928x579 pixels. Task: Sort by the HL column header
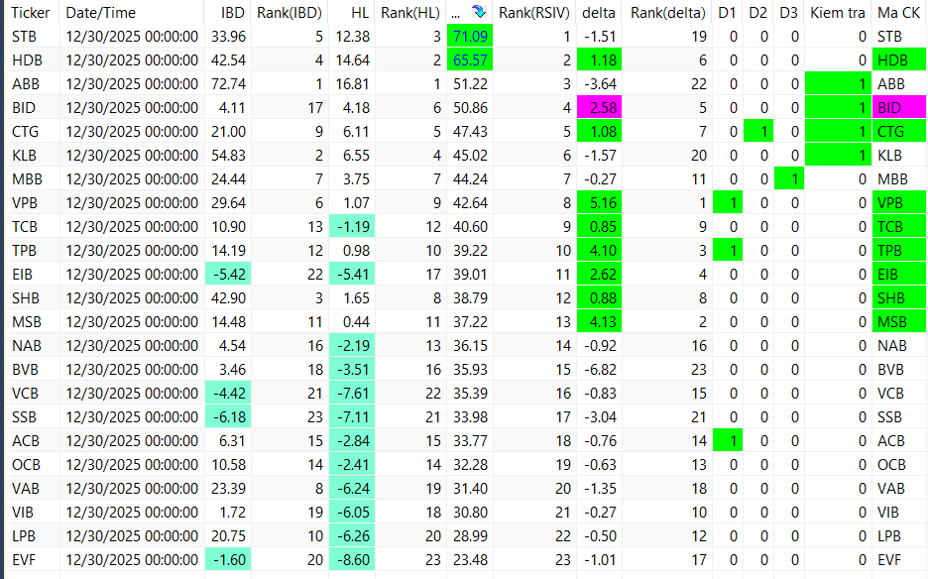click(361, 13)
